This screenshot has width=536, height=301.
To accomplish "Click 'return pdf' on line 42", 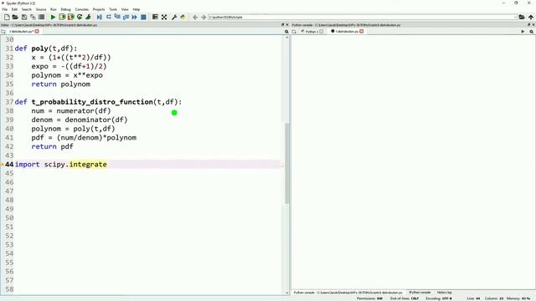I will point(52,146).
